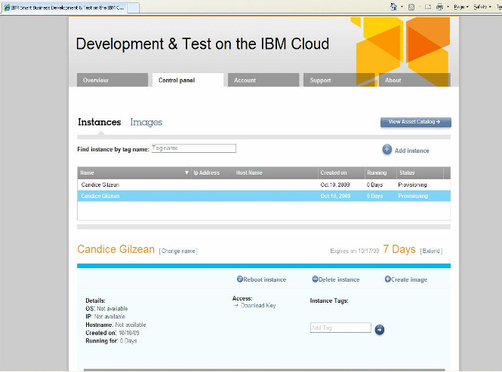The height and width of the screenshot is (372, 502).
Task: Click the Extend expiration link
Action: tap(431, 251)
